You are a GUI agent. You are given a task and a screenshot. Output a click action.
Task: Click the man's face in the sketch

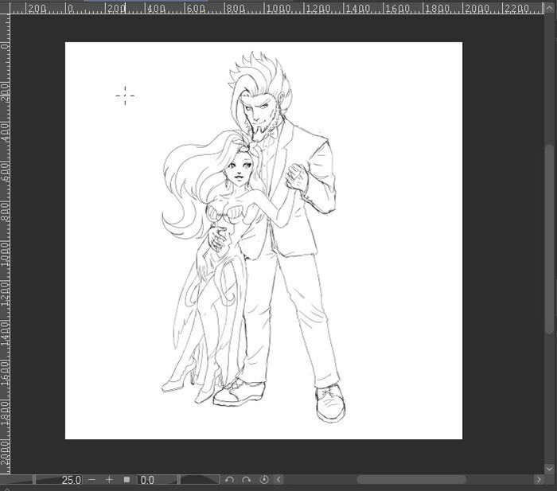tap(261, 113)
